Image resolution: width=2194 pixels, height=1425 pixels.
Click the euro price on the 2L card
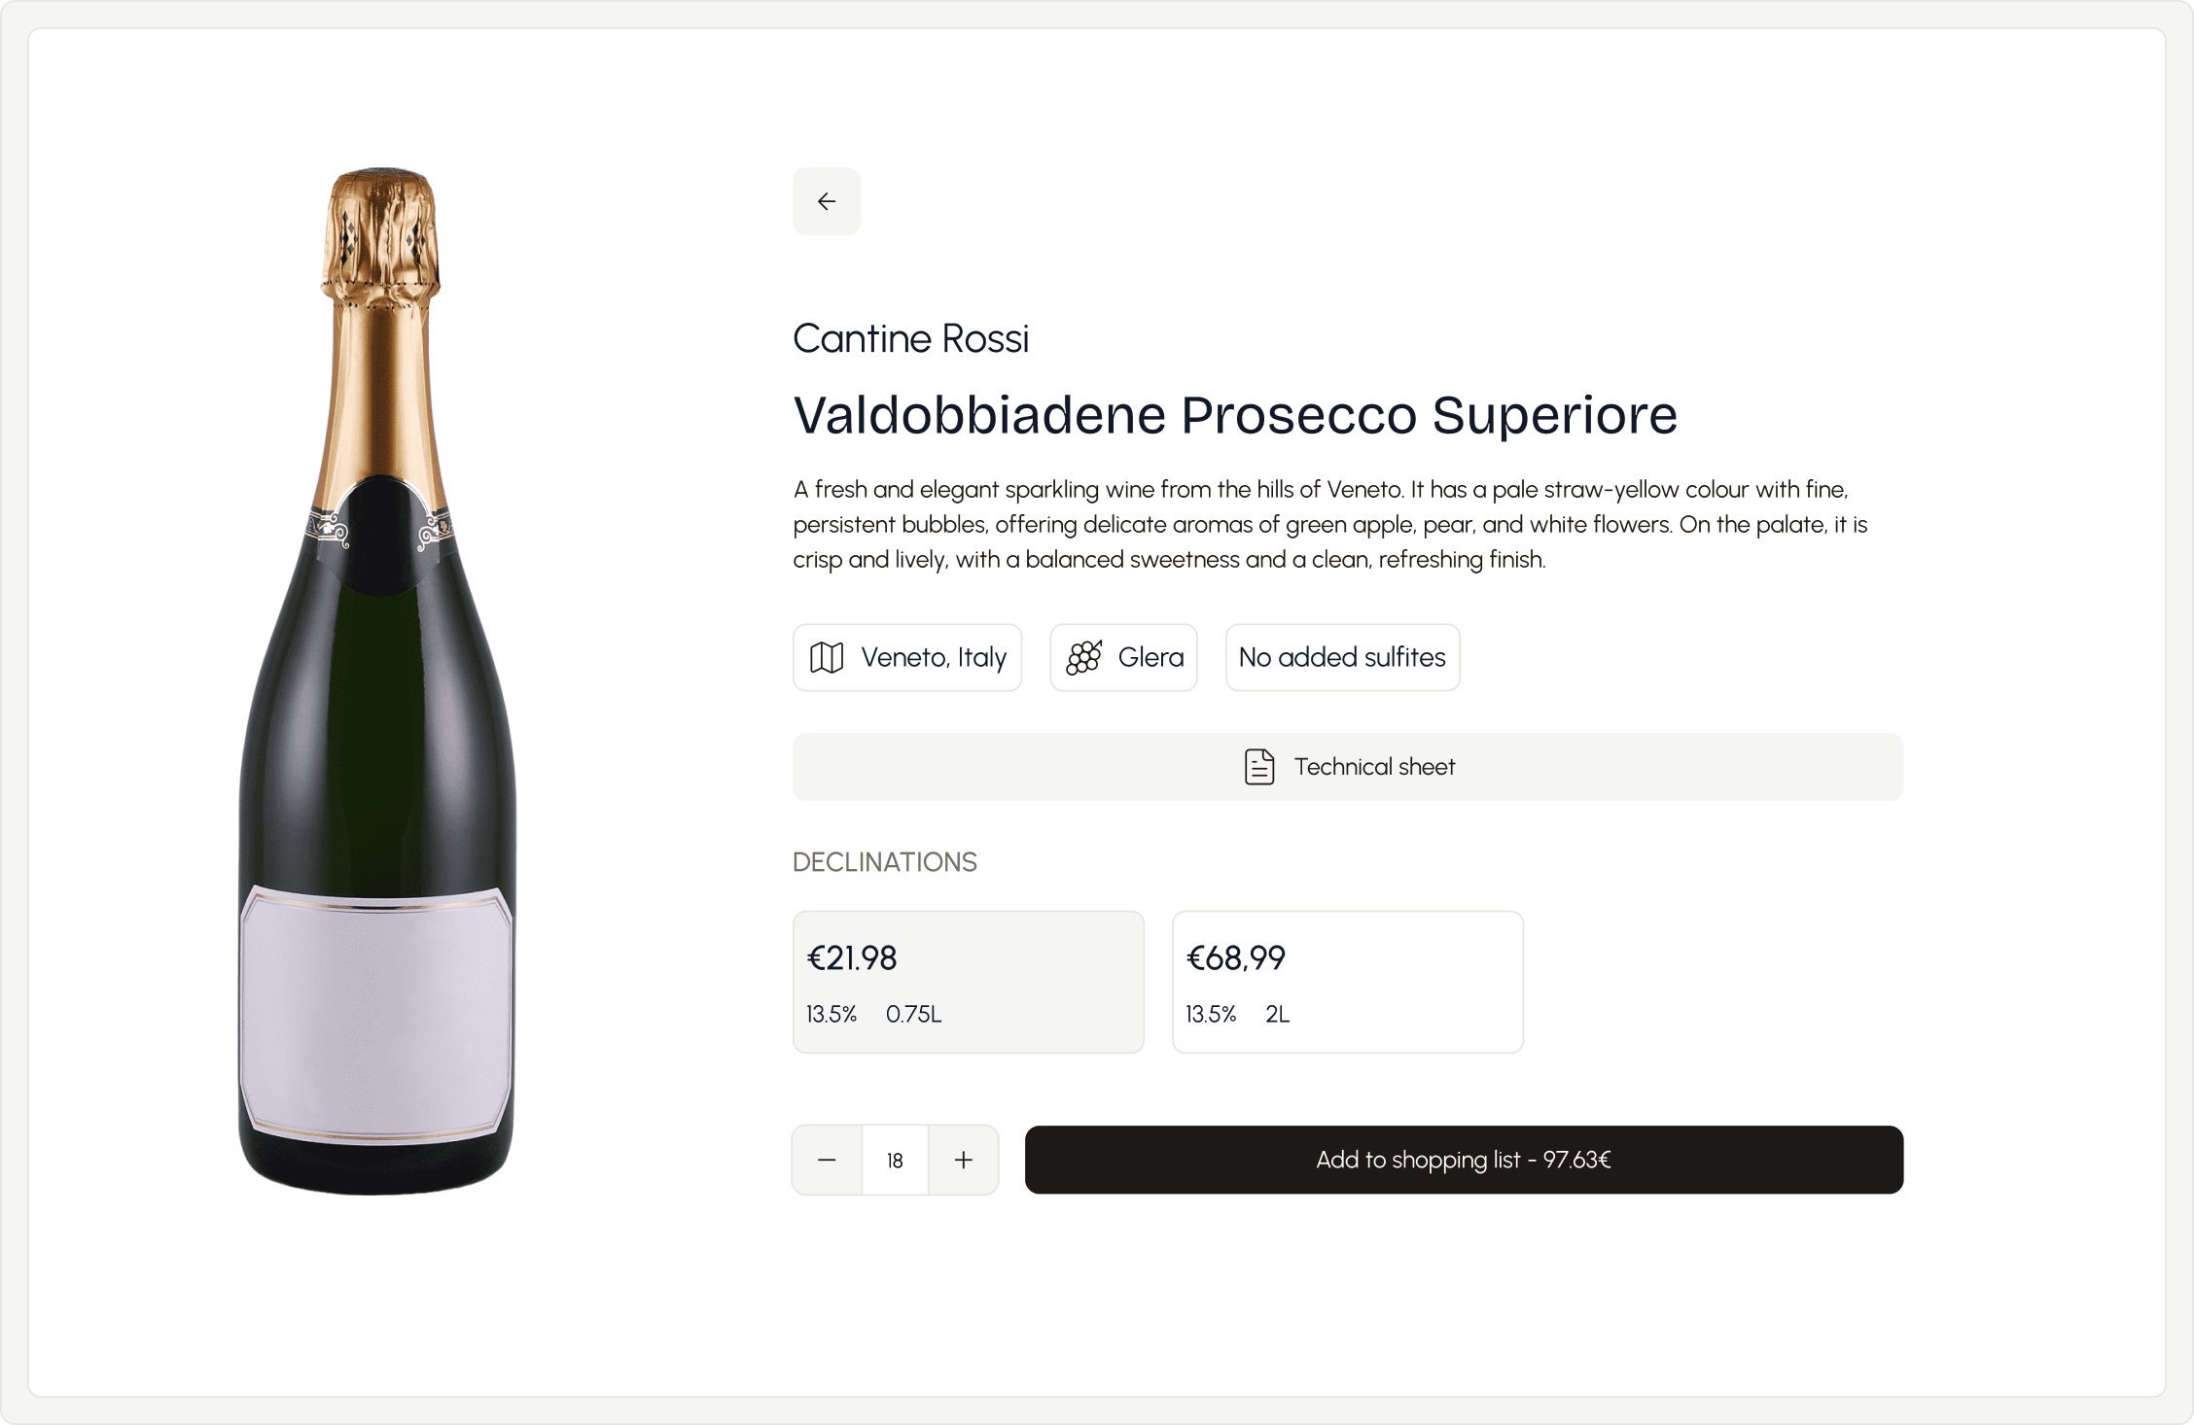[1235, 956]
